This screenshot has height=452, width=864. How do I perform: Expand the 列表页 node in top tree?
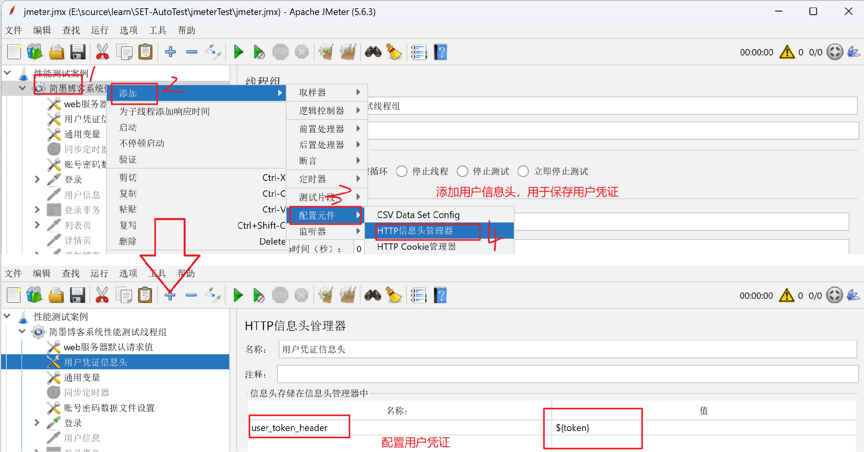coord(37,225)
